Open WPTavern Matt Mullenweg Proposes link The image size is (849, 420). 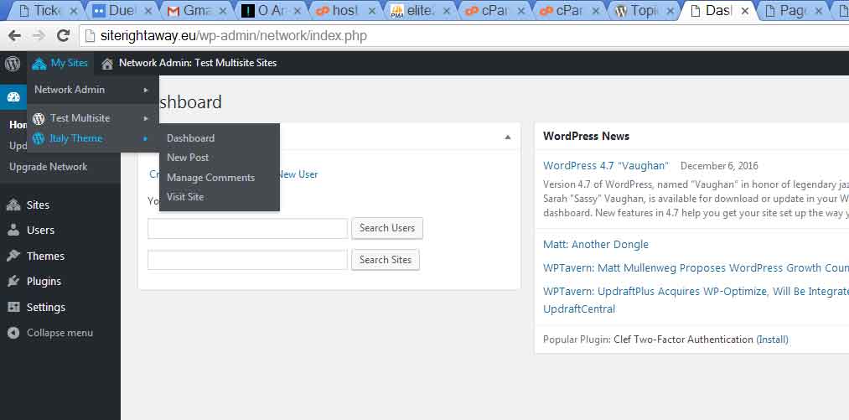tap(696, 268)
